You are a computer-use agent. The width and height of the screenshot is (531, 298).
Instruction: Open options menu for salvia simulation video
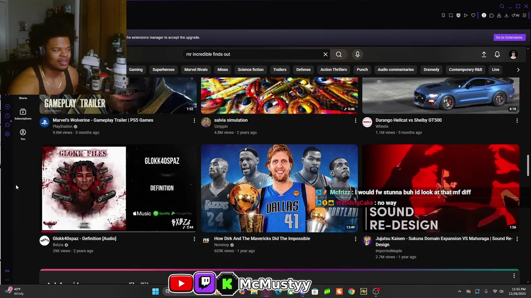point(355,120)
